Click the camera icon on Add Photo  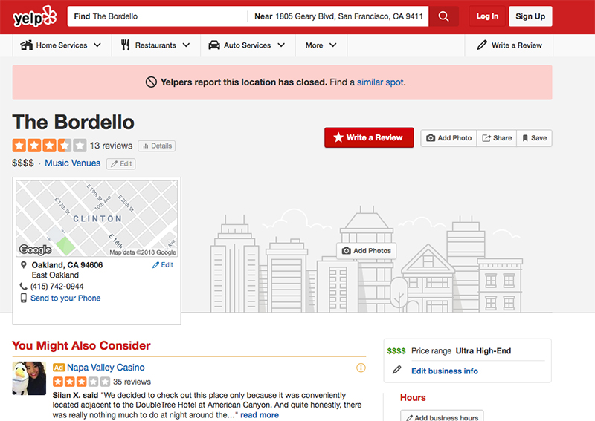[431, 138]
